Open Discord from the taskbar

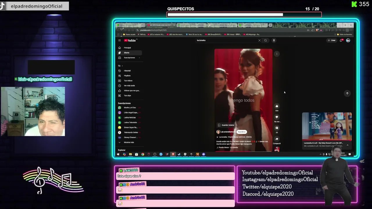pyautogui.click(x=203, y=154)
